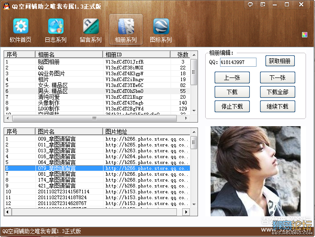Click album list horizontal scrollbar thumb
Screen dimensions: 315x237
click(94, 118)
